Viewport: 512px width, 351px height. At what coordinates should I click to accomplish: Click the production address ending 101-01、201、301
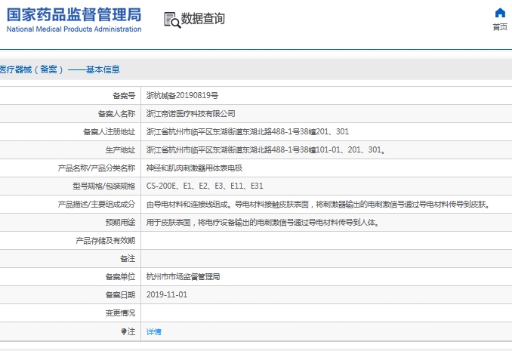tap(266, 150)
